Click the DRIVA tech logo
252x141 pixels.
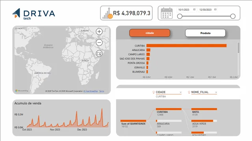[34, 14]
